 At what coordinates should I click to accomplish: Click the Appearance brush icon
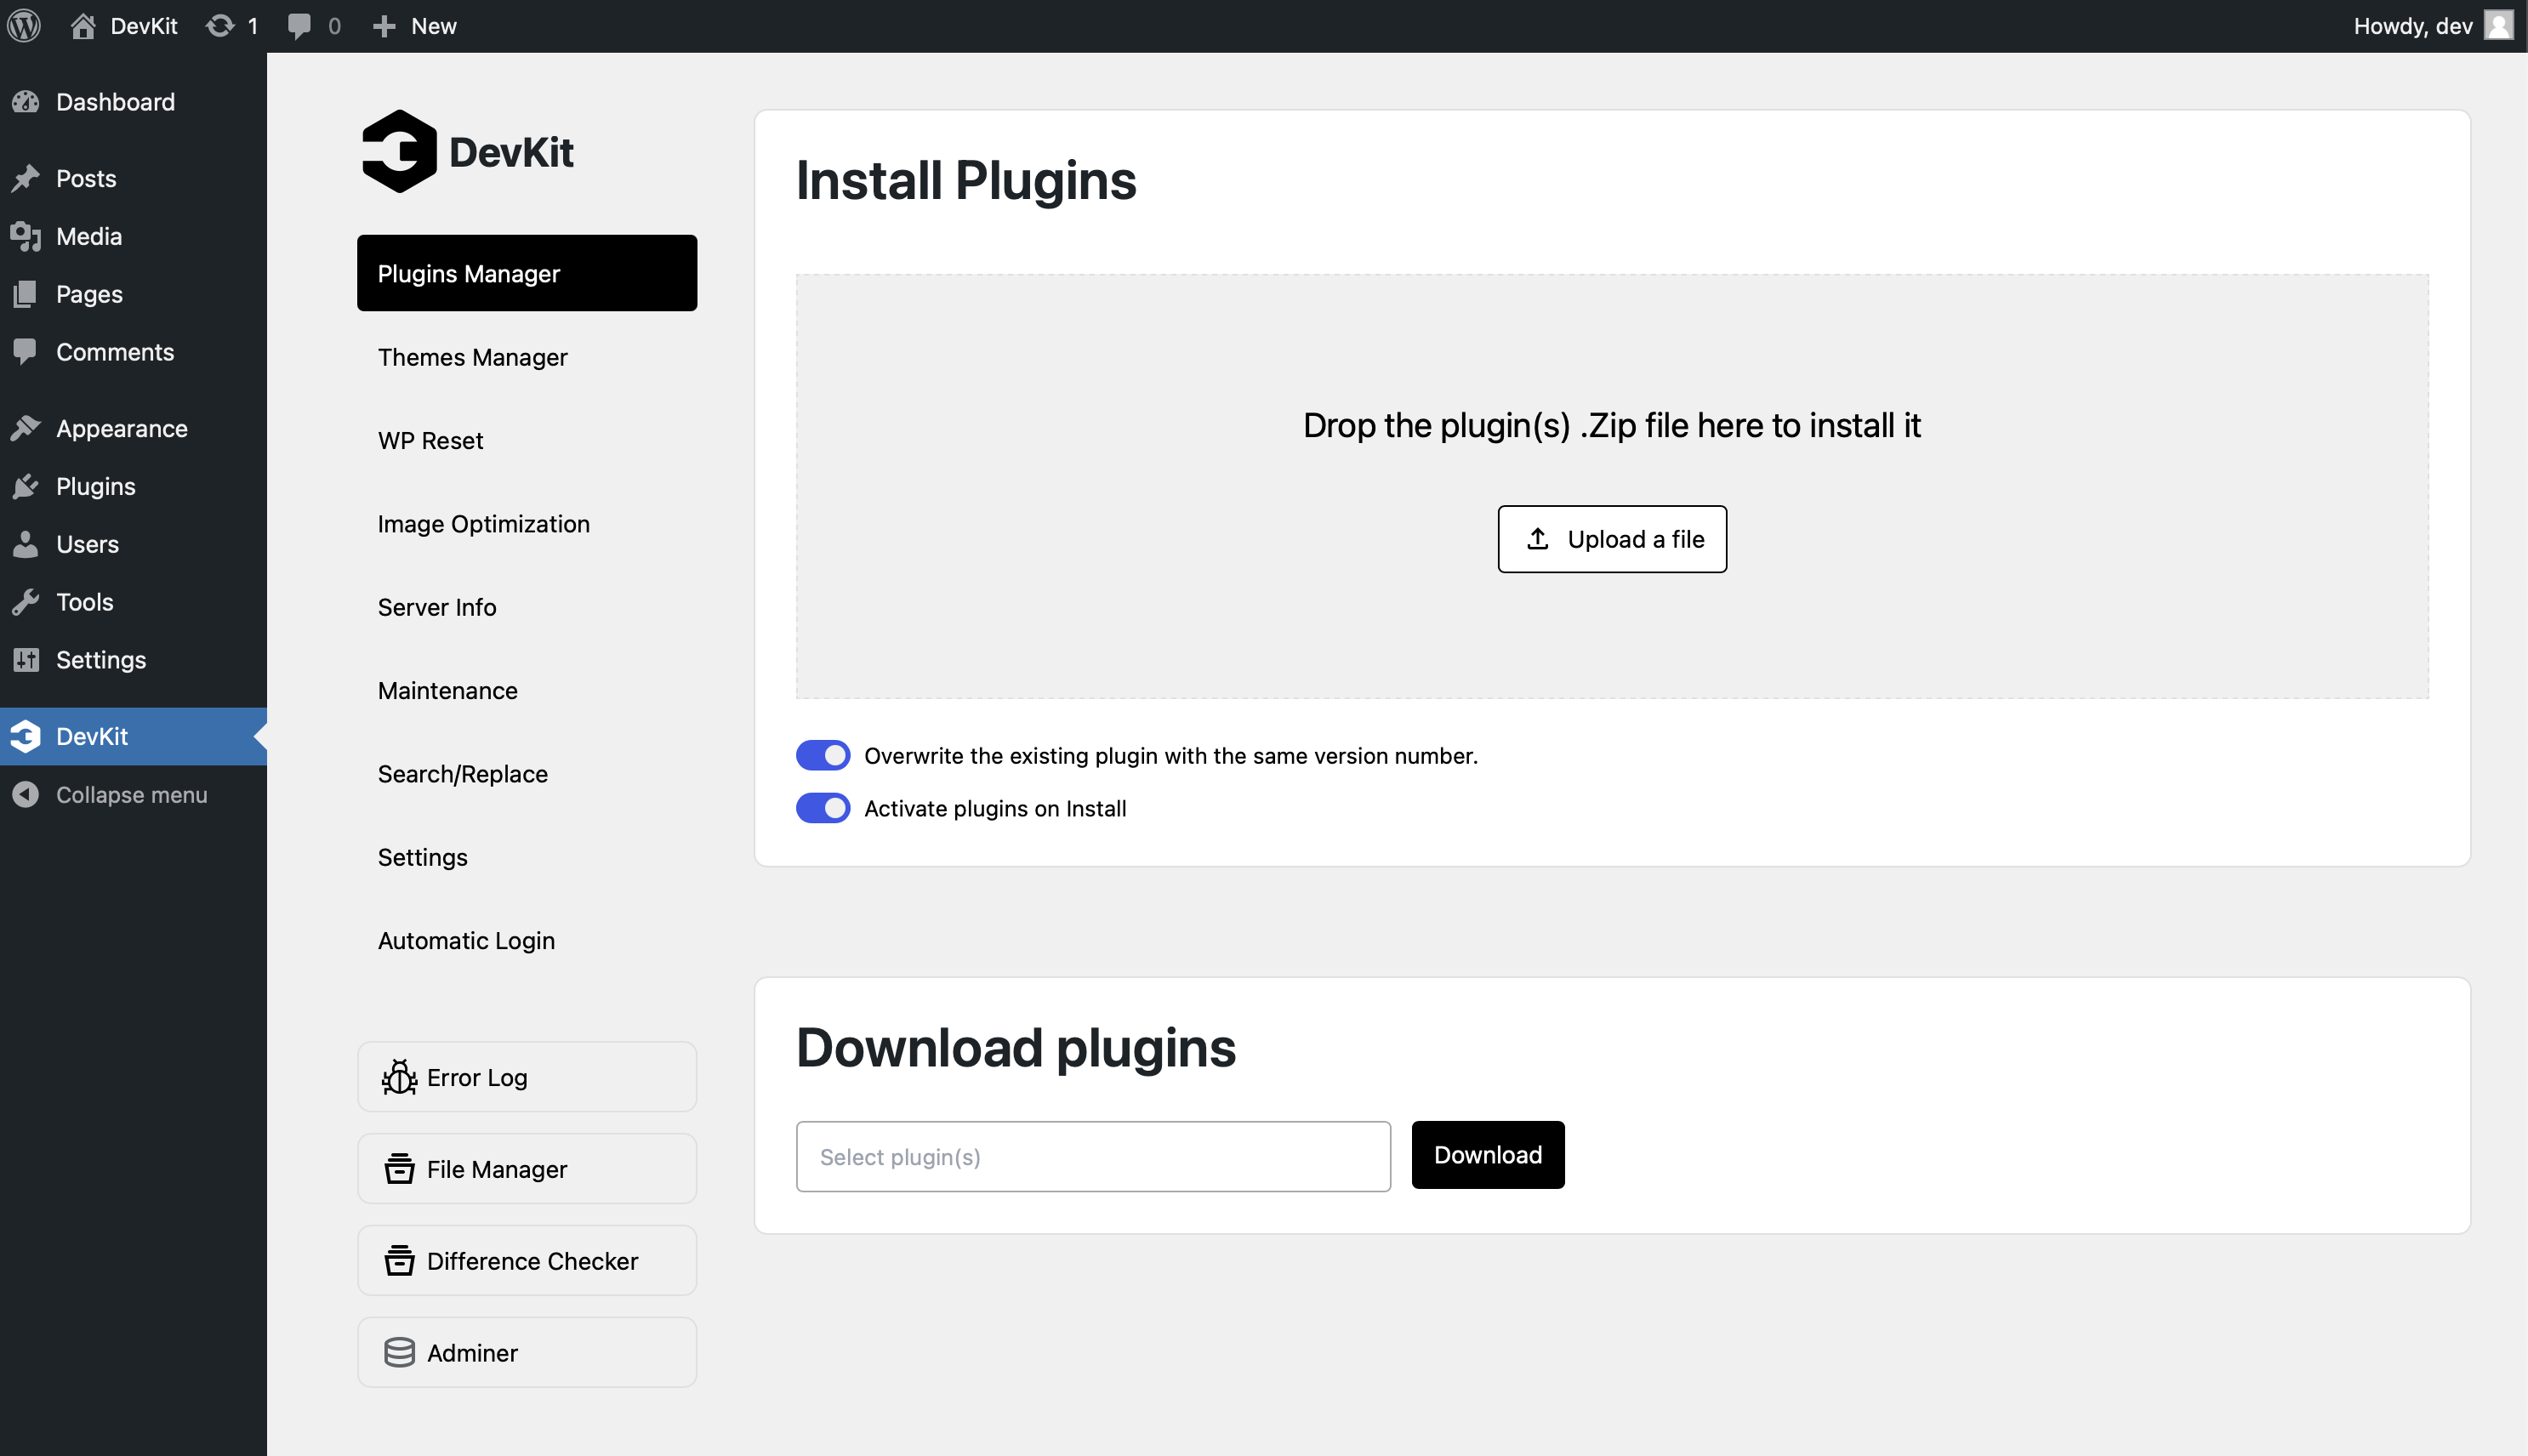[x=26, y=428]
